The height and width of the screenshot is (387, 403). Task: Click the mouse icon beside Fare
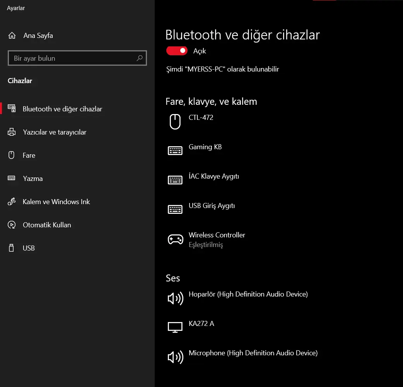(11, 155)
